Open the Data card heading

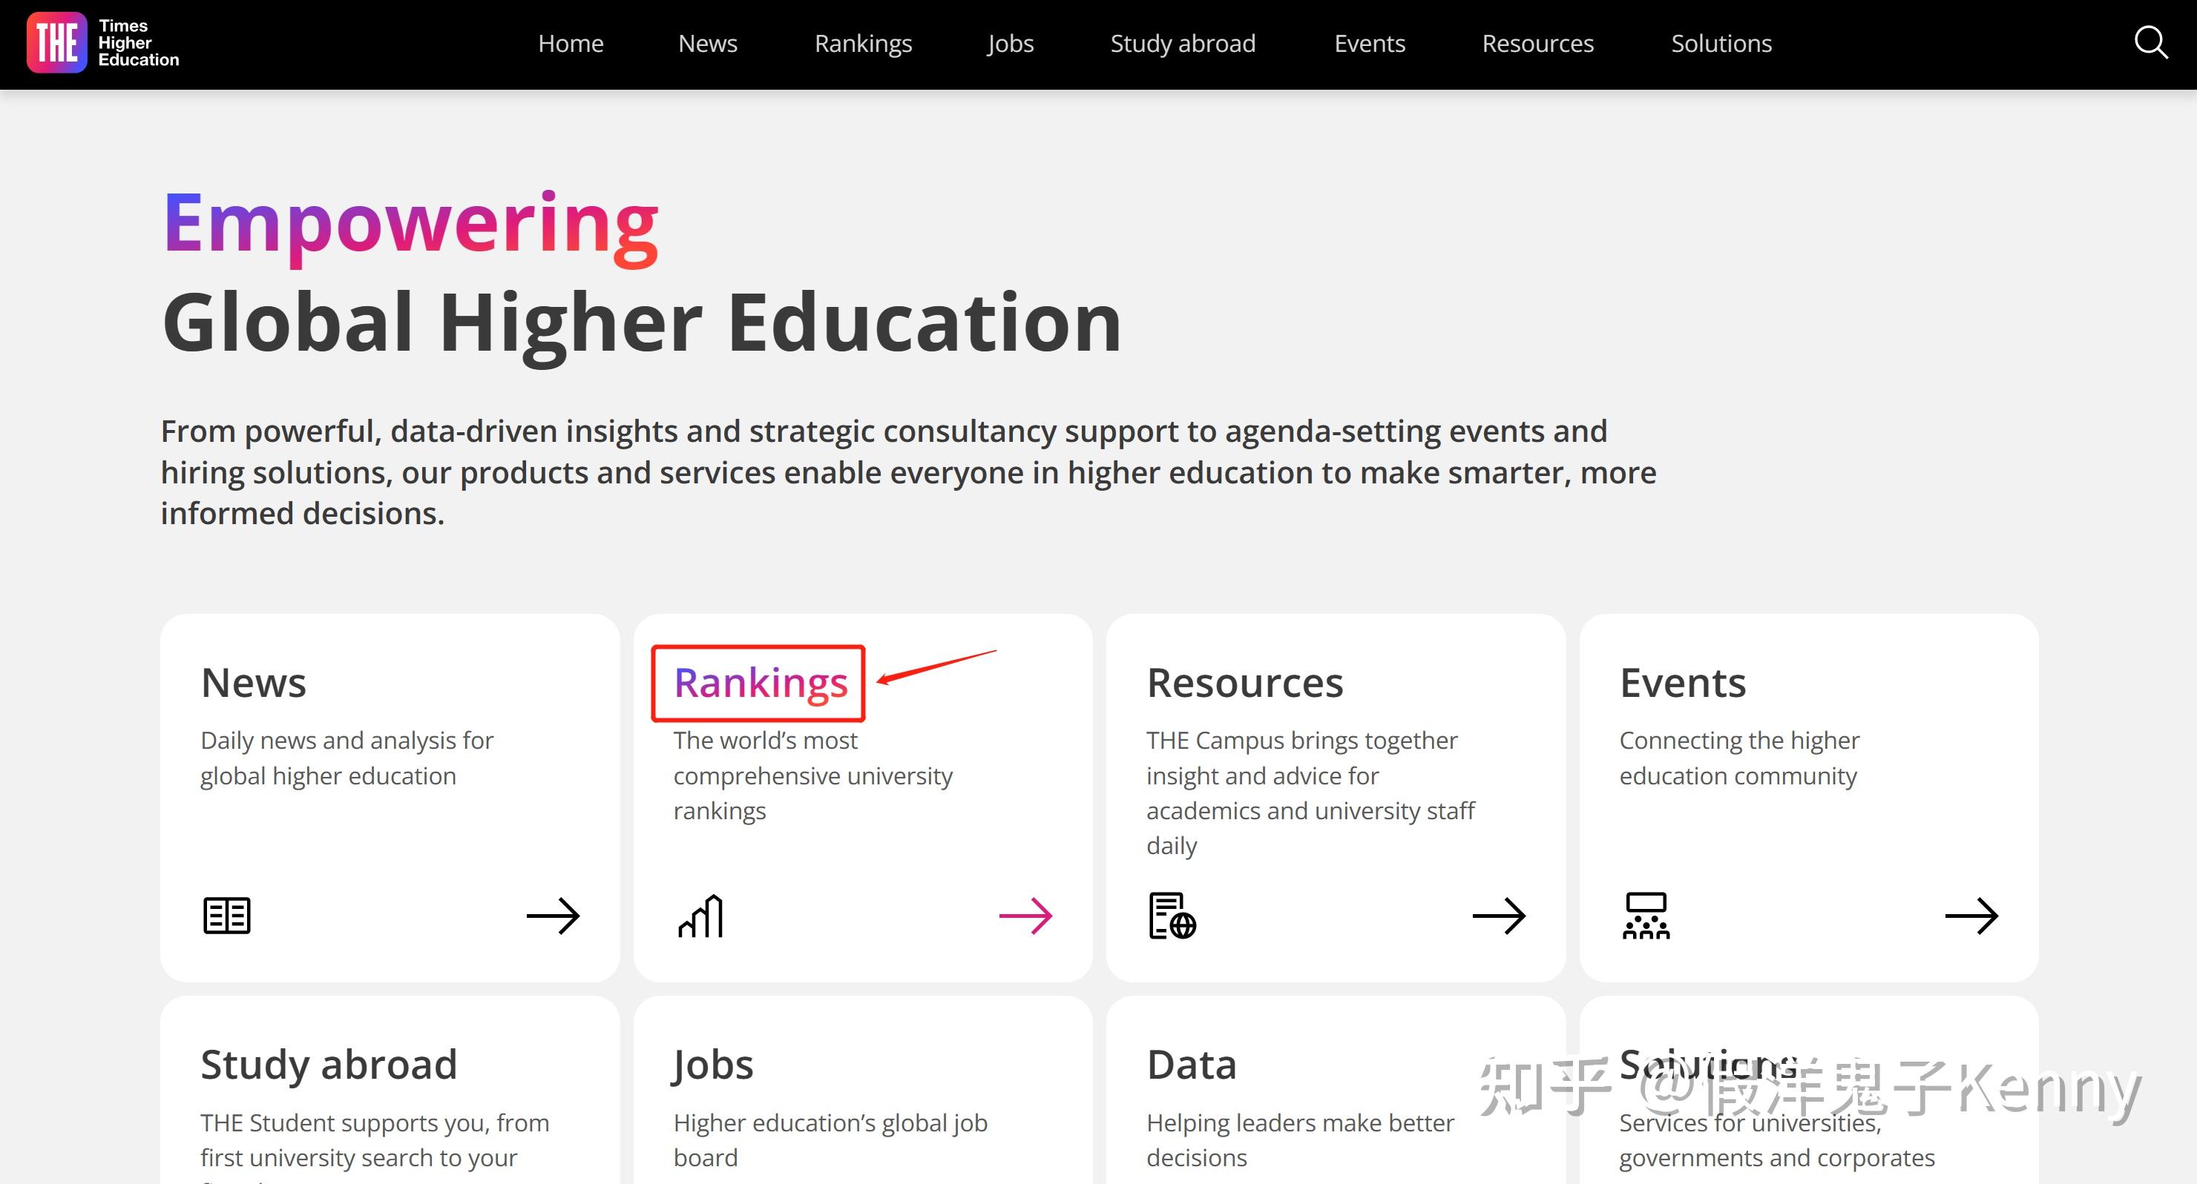point(1192,1065)
